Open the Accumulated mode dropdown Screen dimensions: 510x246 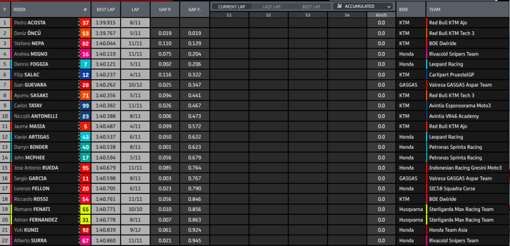coord(363,6)
